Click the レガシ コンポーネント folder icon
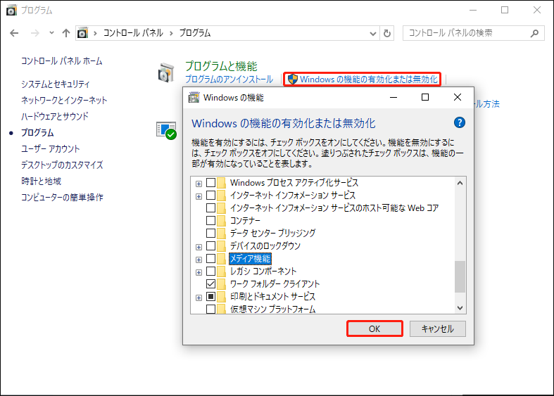This screenshot has height=396, width=554. pos(221,271)
